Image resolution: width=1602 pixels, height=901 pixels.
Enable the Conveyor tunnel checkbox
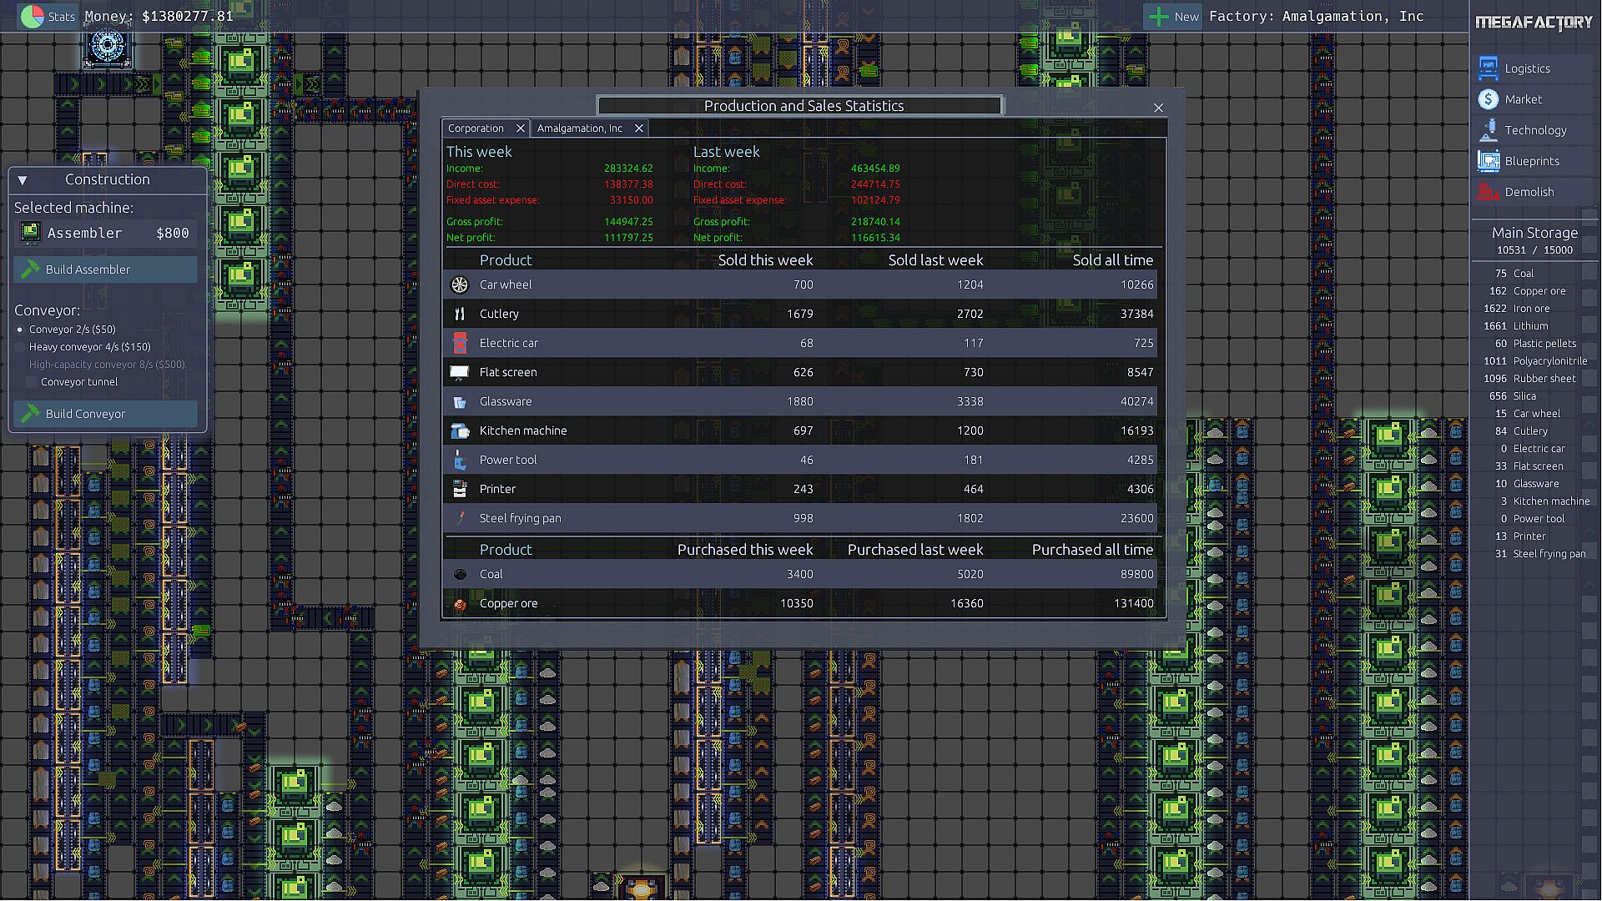coord(32,382)
